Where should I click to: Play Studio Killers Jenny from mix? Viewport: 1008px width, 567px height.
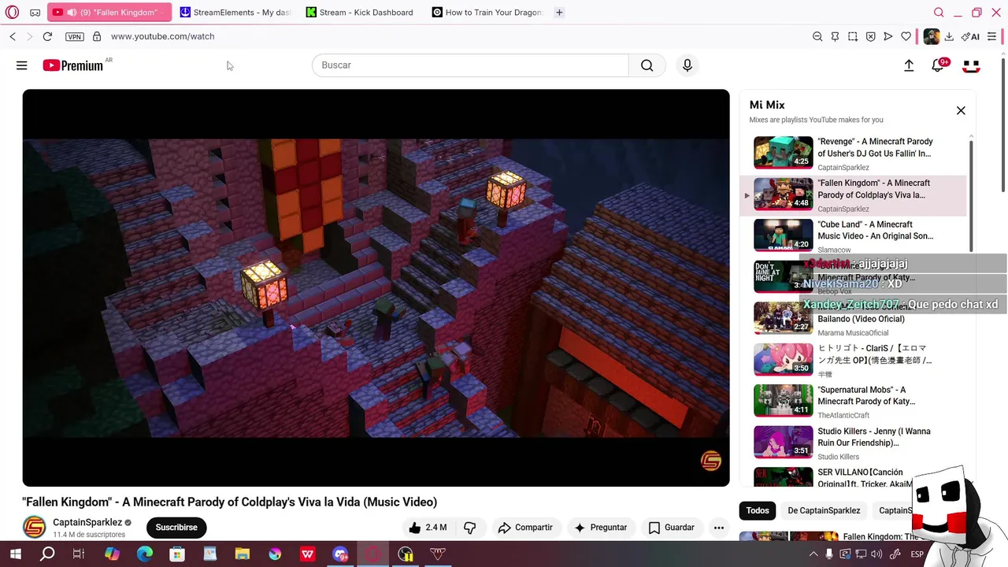pos(854,443)
